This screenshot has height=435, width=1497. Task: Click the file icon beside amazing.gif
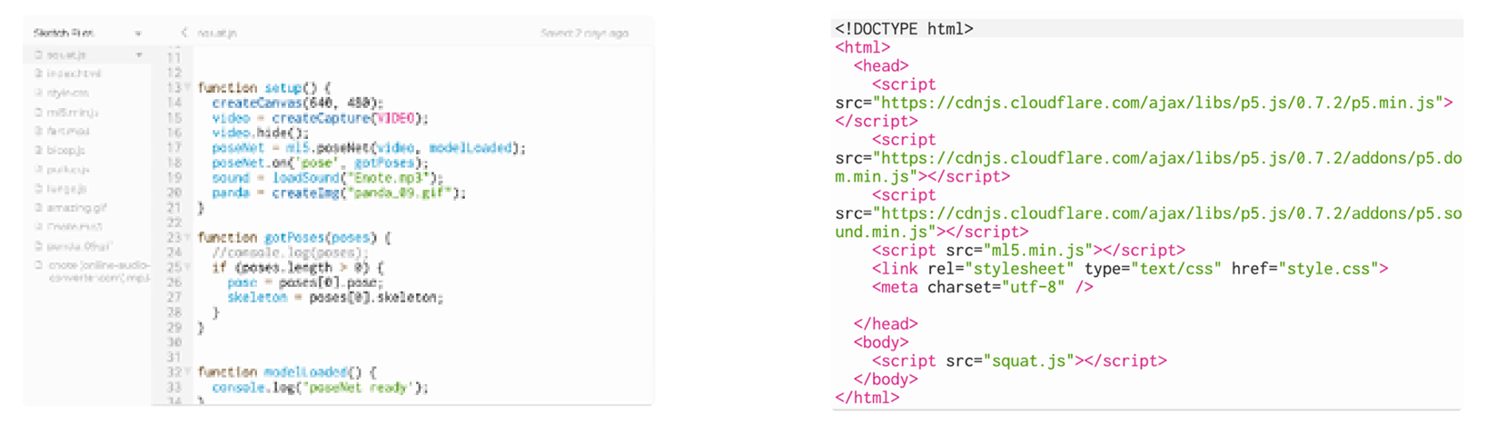[x=38, y=208]
